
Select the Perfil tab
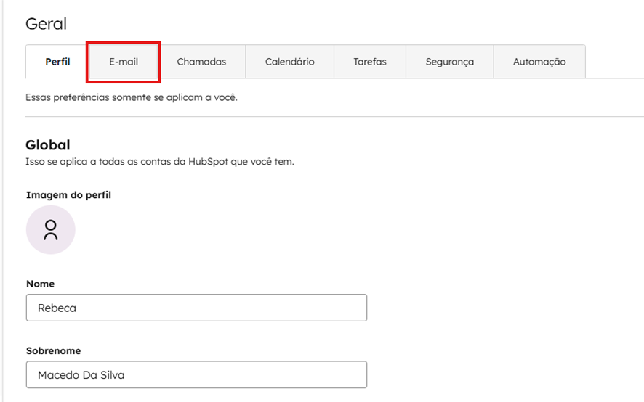[57, 62]
